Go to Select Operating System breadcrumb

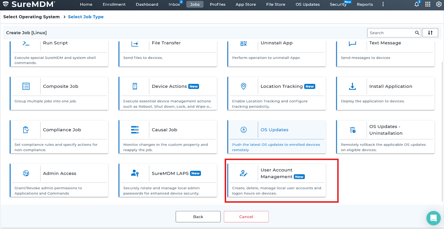(x=31, y=17)
